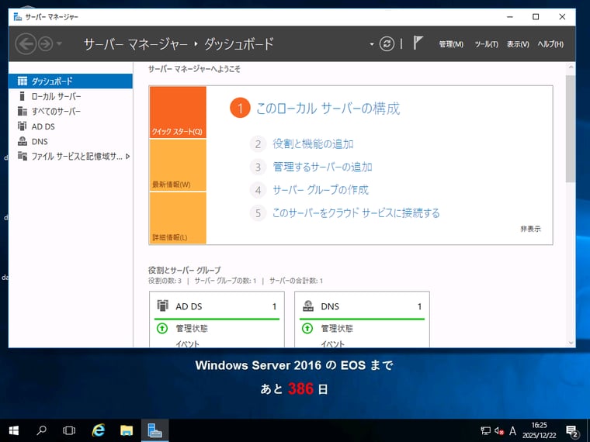Viewport: 590px width, 442px height.
Task: Open the 管理(M) menu
Action: point(451,44)
